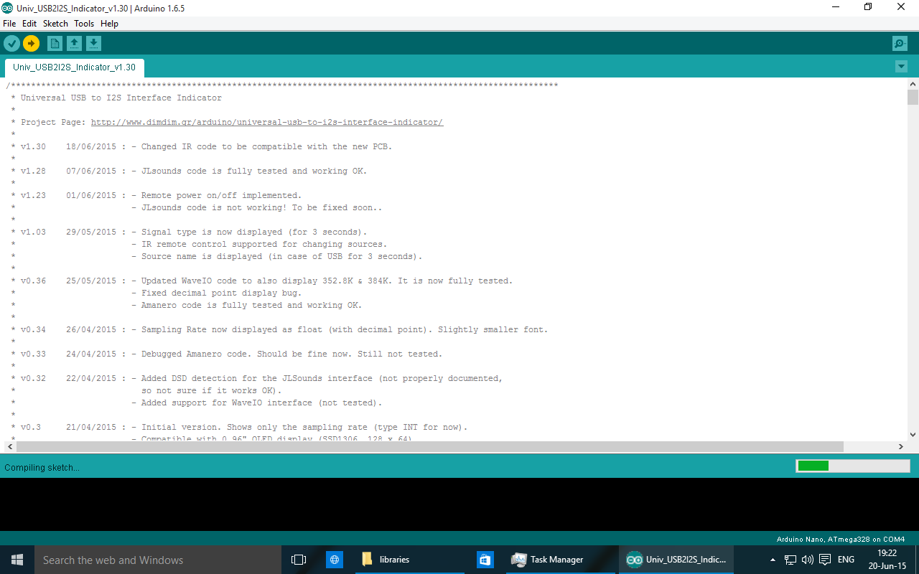Open the Windows Start button
919x574 pixels.
[x=17, y=560]
